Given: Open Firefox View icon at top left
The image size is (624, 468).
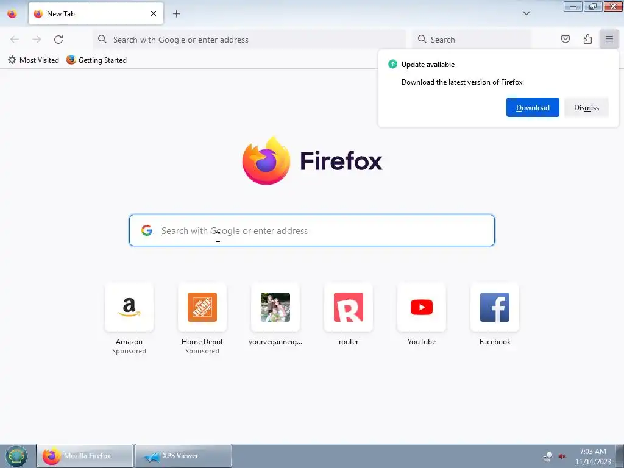Looking at the screenshot, I should point(12,13).
